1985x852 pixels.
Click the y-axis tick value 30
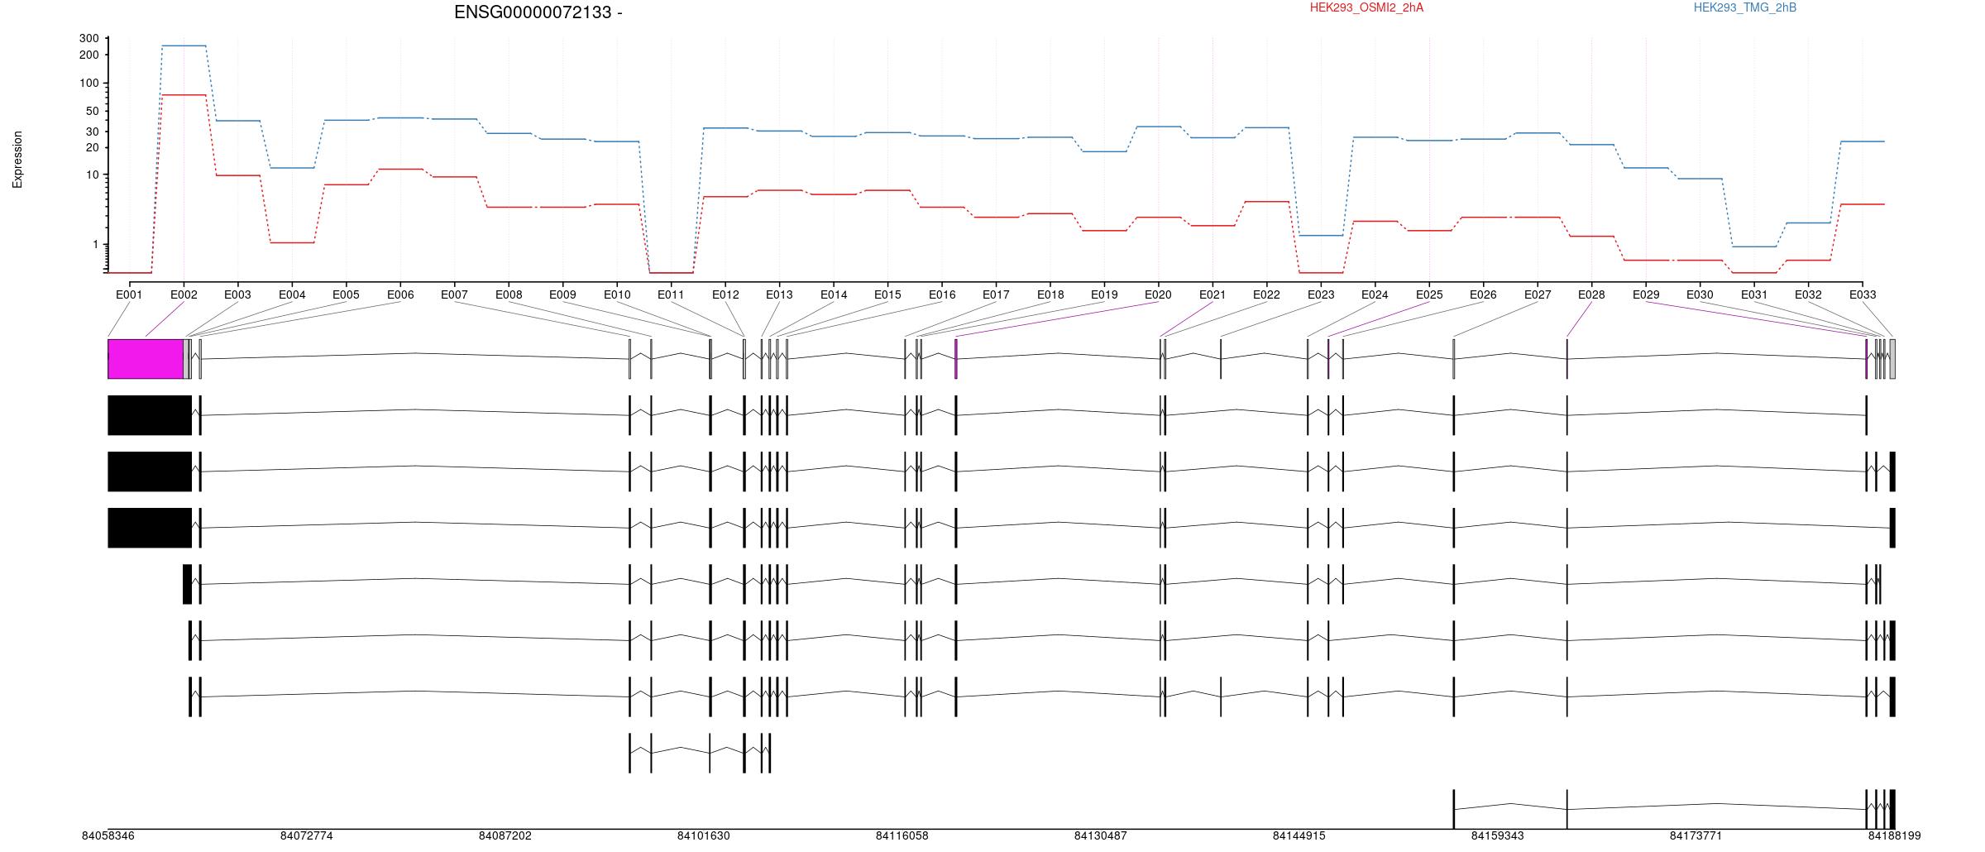point(93,132)
